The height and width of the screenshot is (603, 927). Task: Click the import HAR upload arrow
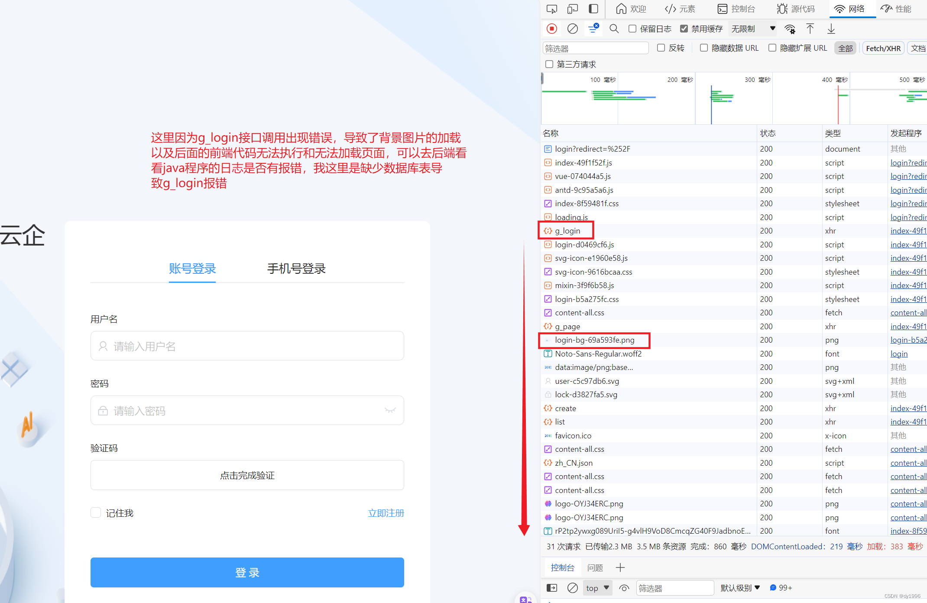tap(810, 29)
